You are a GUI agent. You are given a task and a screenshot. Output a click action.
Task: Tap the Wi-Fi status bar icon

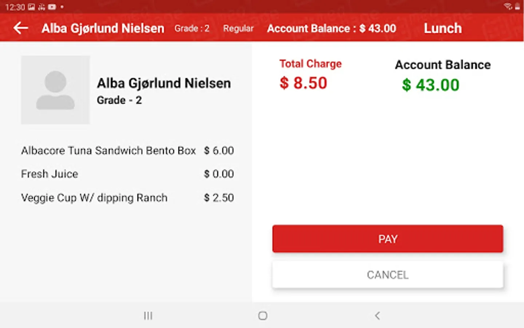click(508, 7)
